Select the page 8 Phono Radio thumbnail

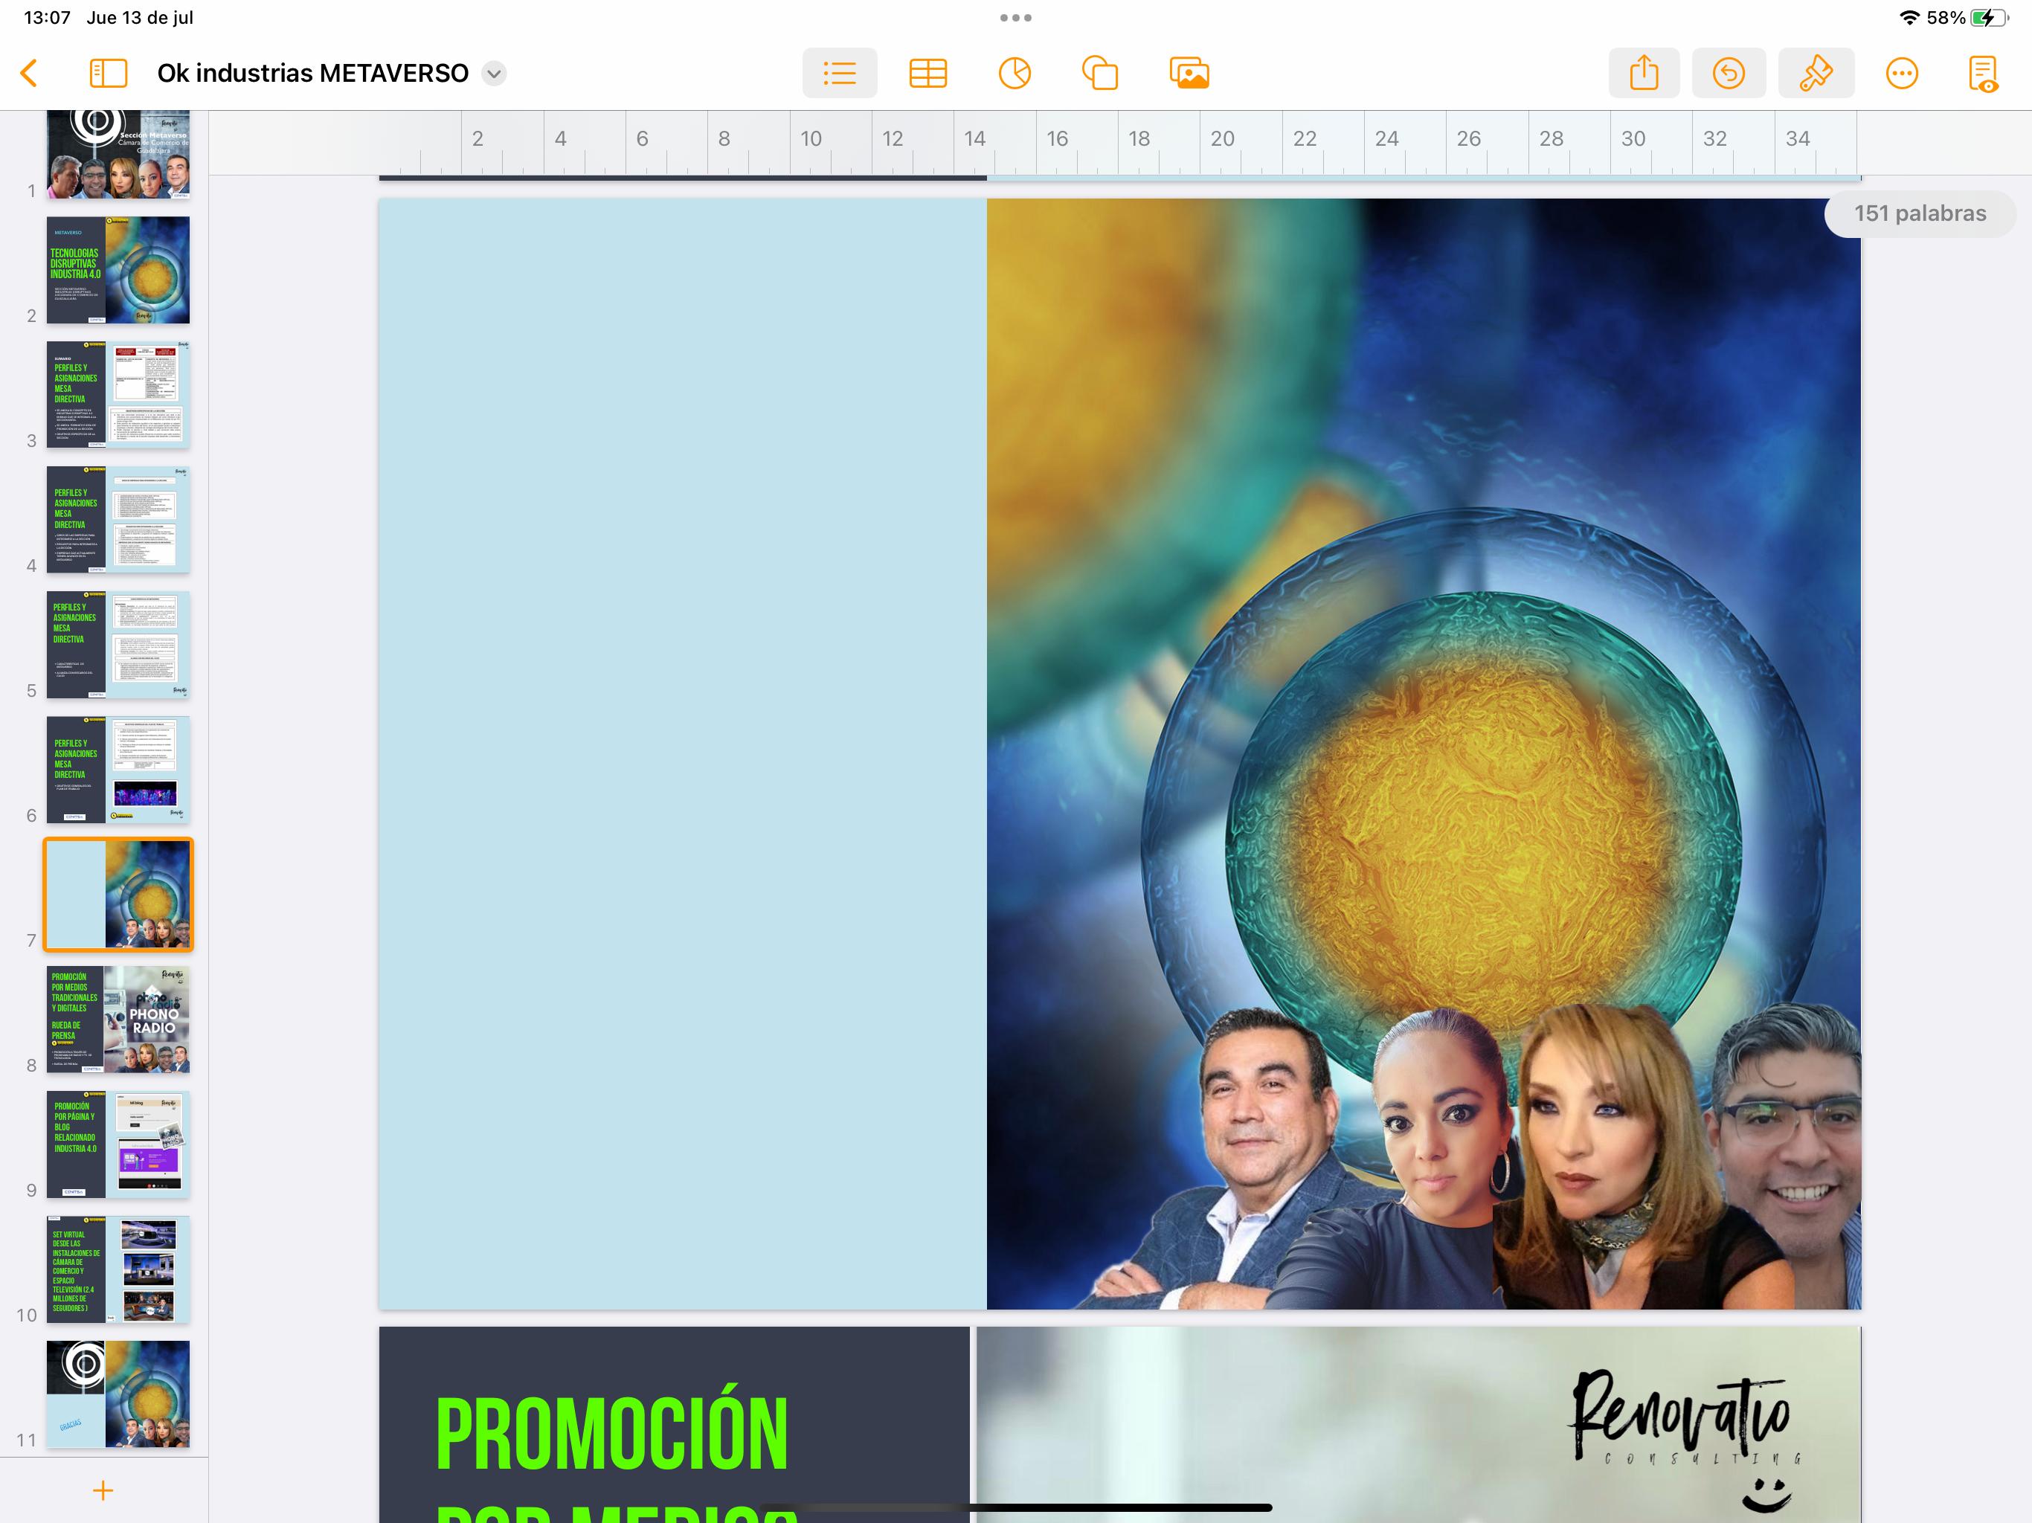click(118, 1019)
